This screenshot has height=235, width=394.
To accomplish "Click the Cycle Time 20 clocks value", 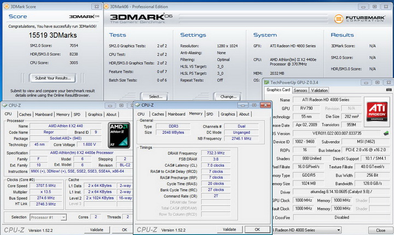I will pyautogui.click(x=216, y=184).
